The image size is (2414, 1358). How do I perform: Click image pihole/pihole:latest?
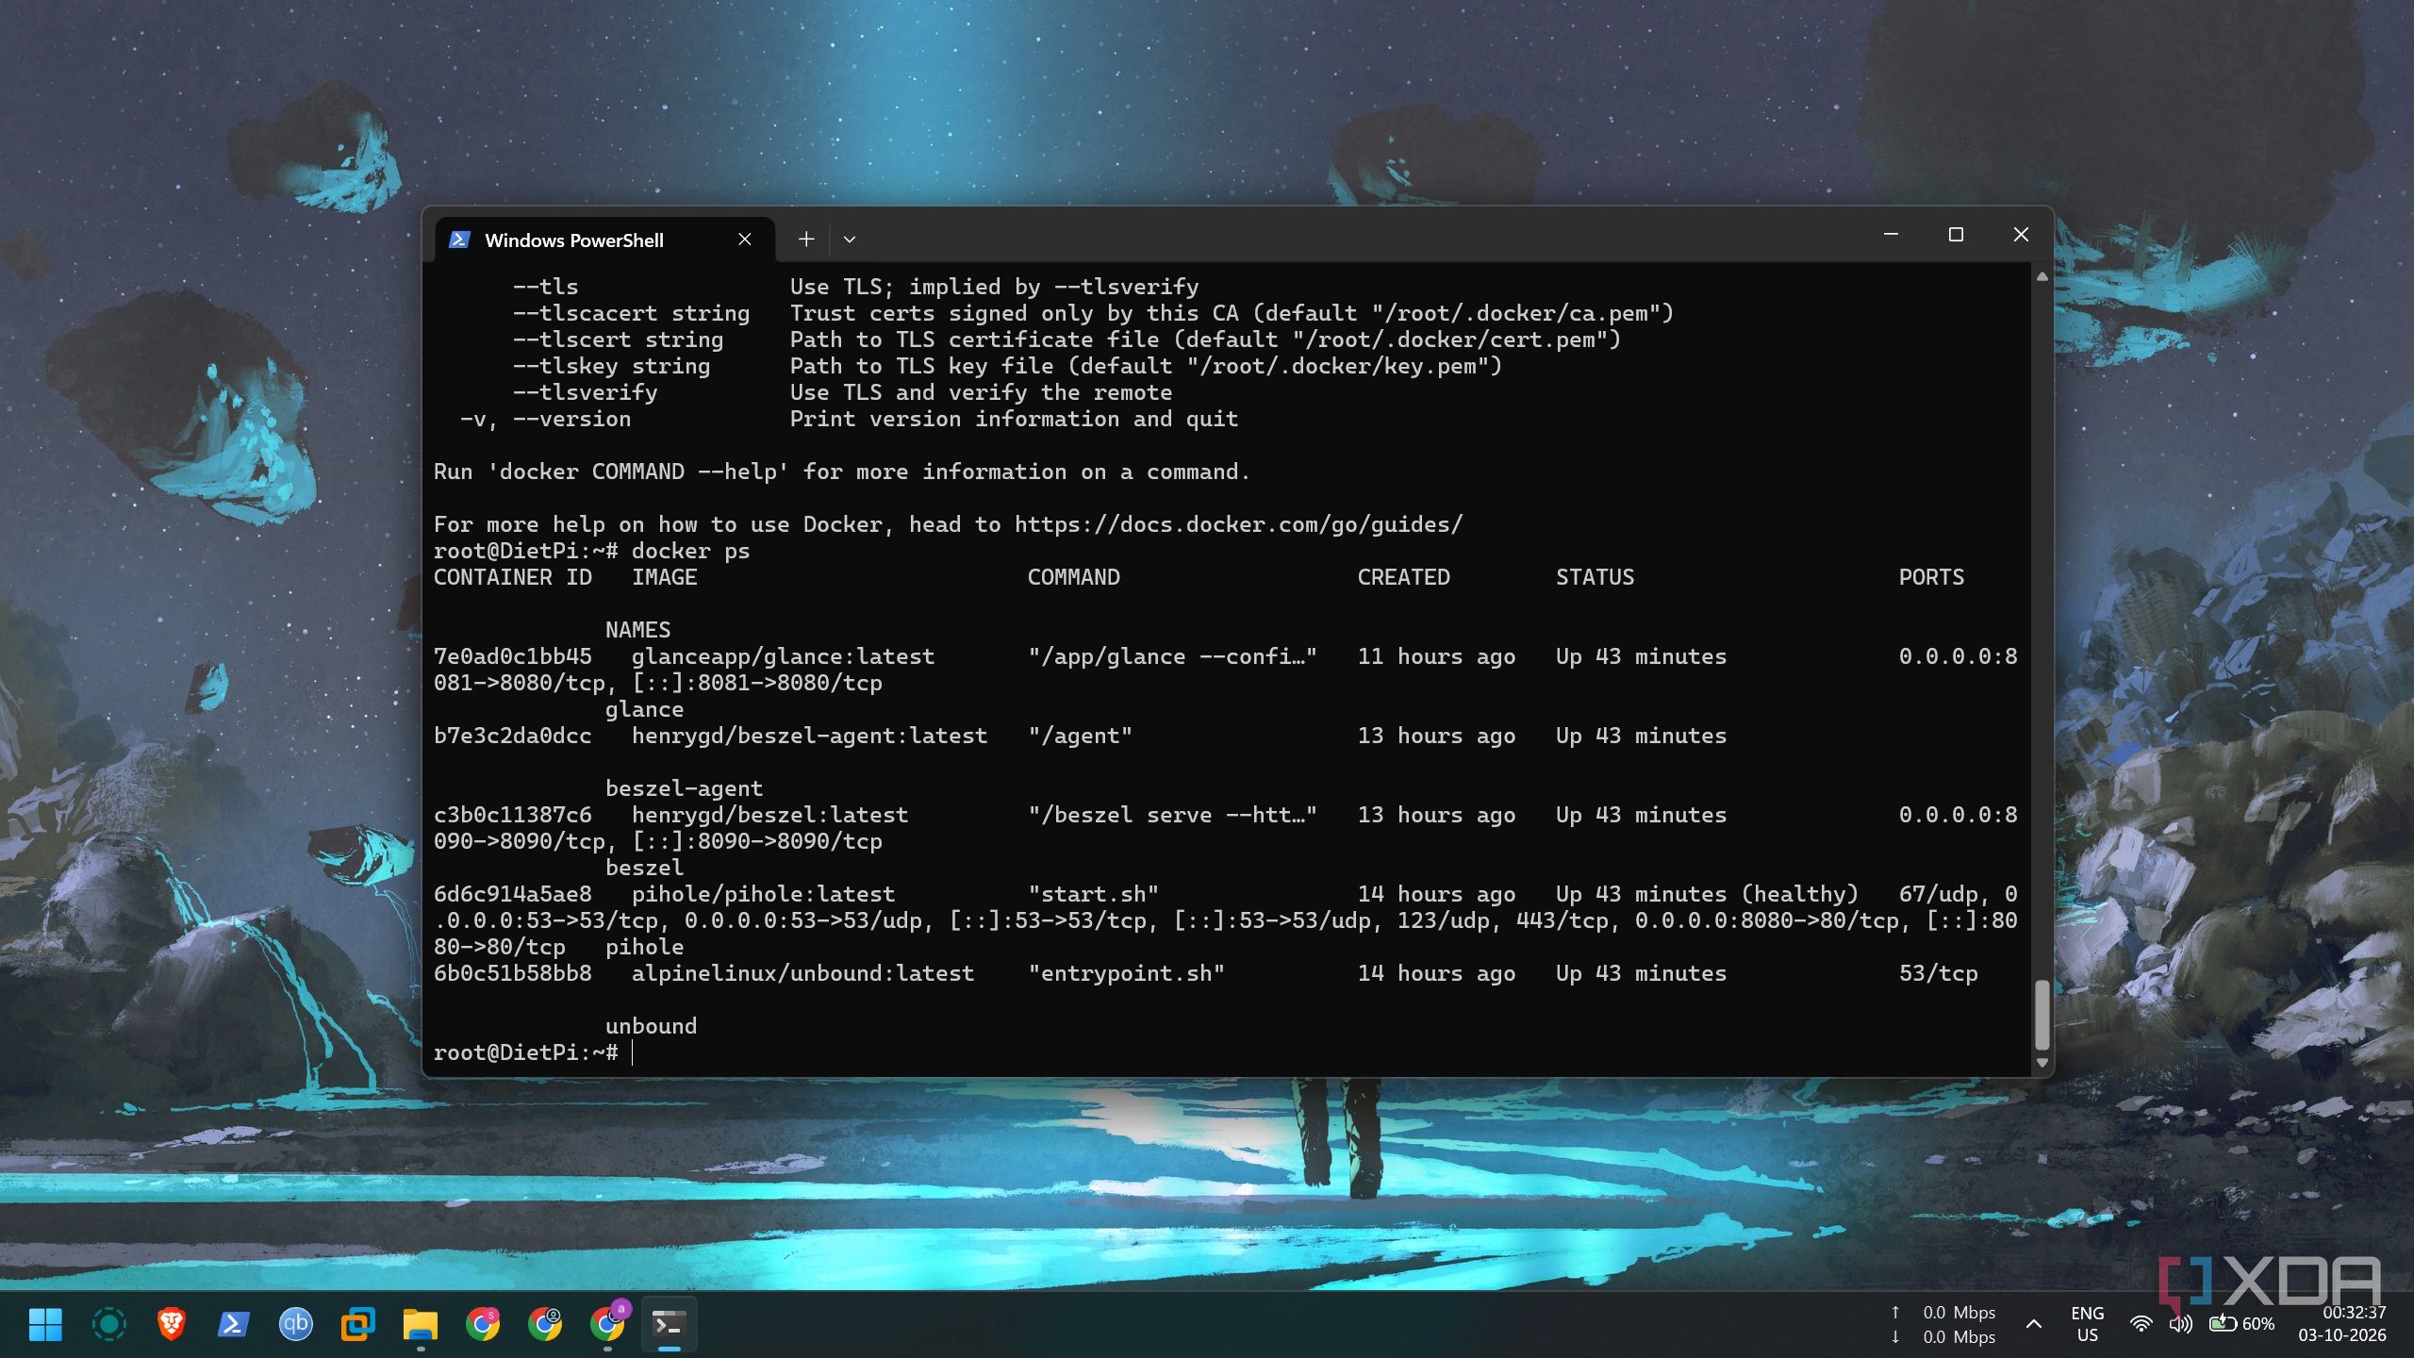pyautogui.click(x=763, y=894)
